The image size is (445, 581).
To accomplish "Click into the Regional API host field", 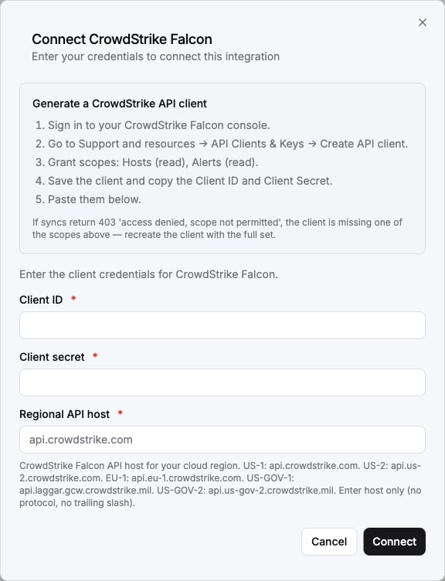I will [222, 440].
